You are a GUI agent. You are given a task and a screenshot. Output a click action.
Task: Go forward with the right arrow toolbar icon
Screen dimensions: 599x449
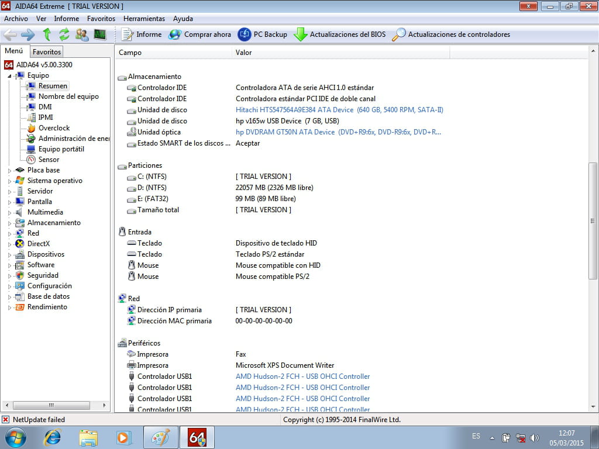coord(28,34)
